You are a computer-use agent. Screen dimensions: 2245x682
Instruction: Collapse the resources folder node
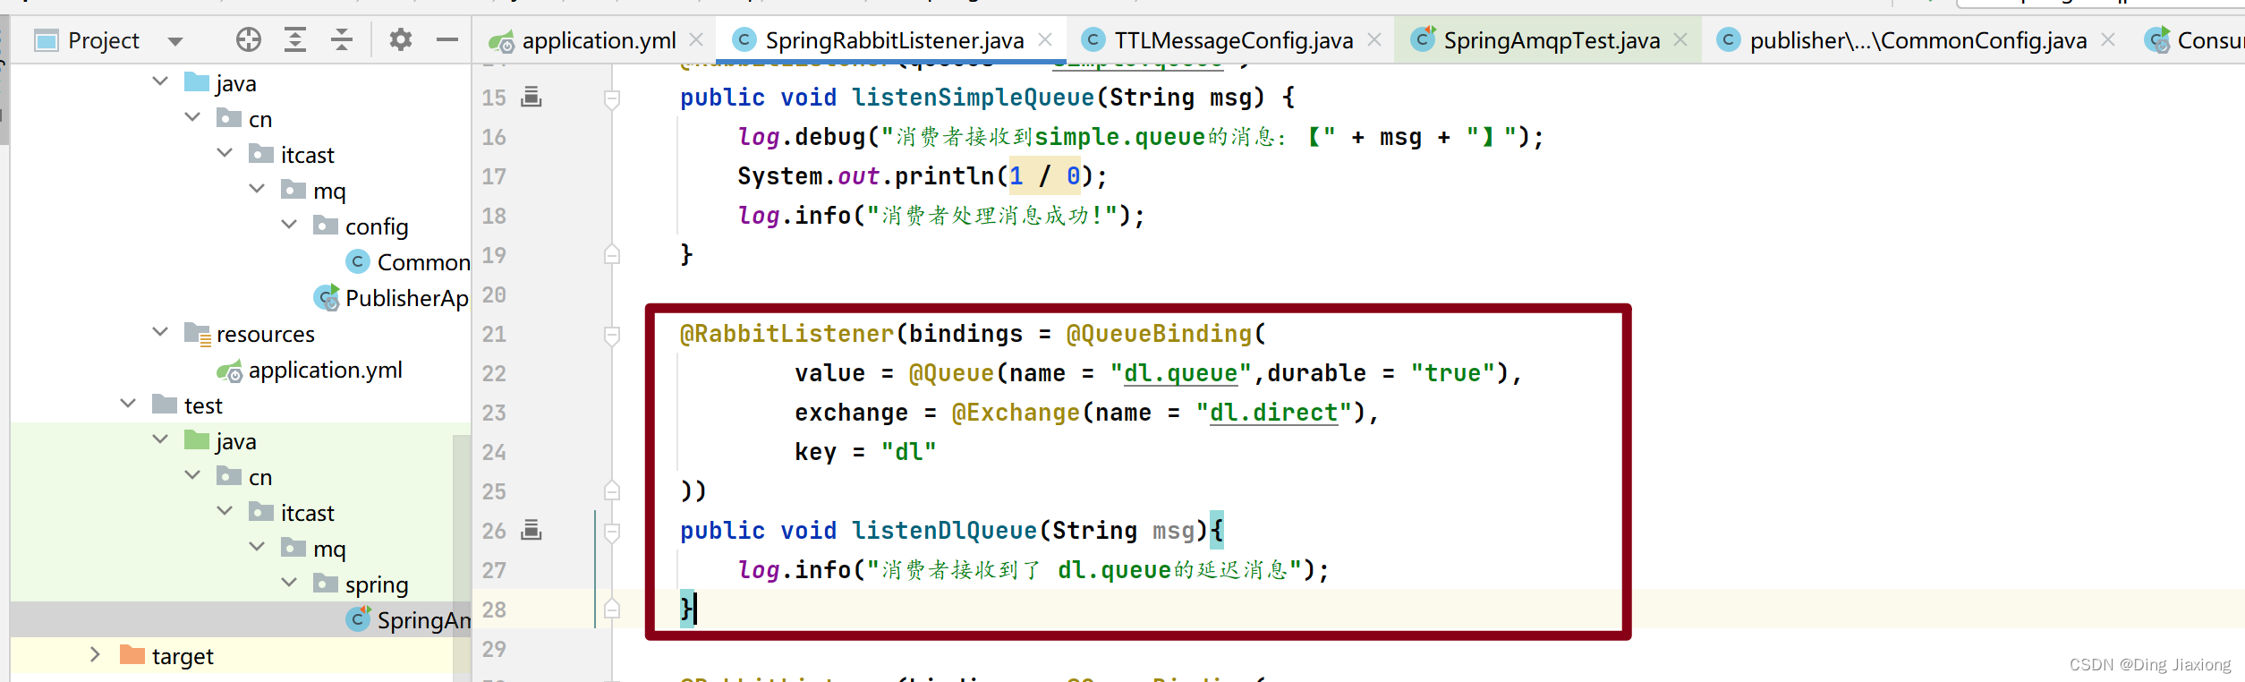pyautogui.click(x=160, y=332)
